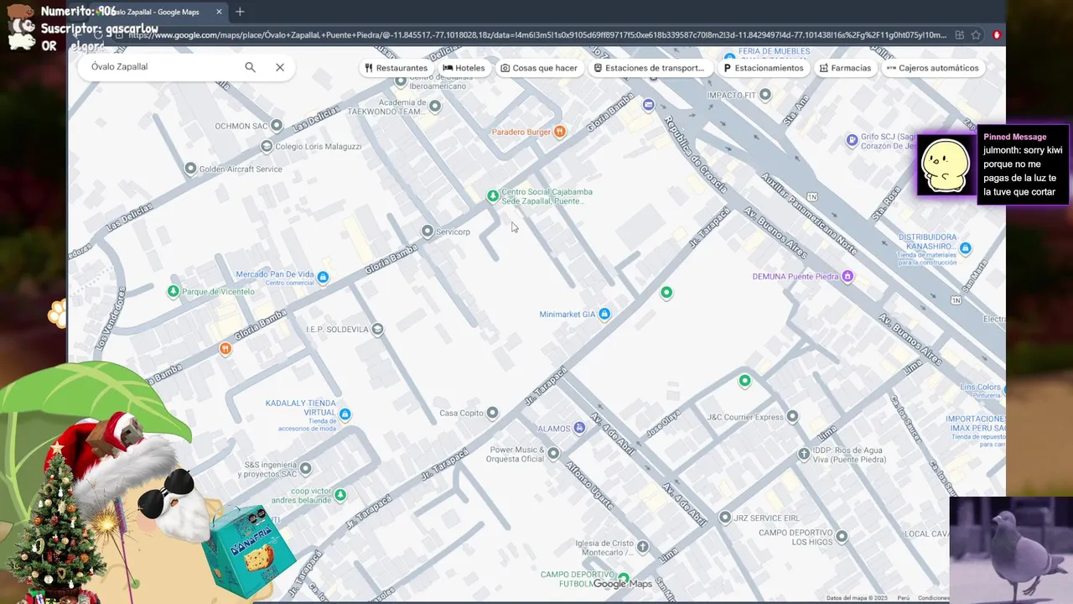Bookmark this page with star icon
Image resolution: width=1073 pixels, height=604 pixels.
[x=977, y=35]
